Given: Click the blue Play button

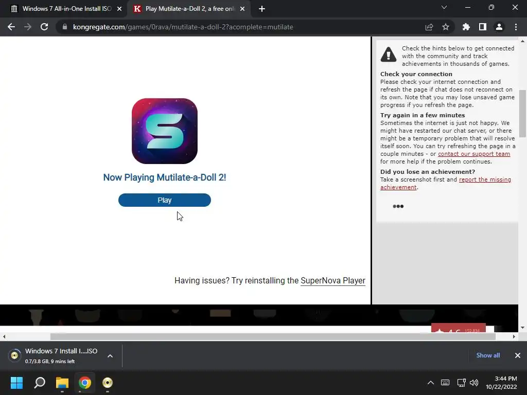Looking at the screenshot, I should [x=165, y=200].
